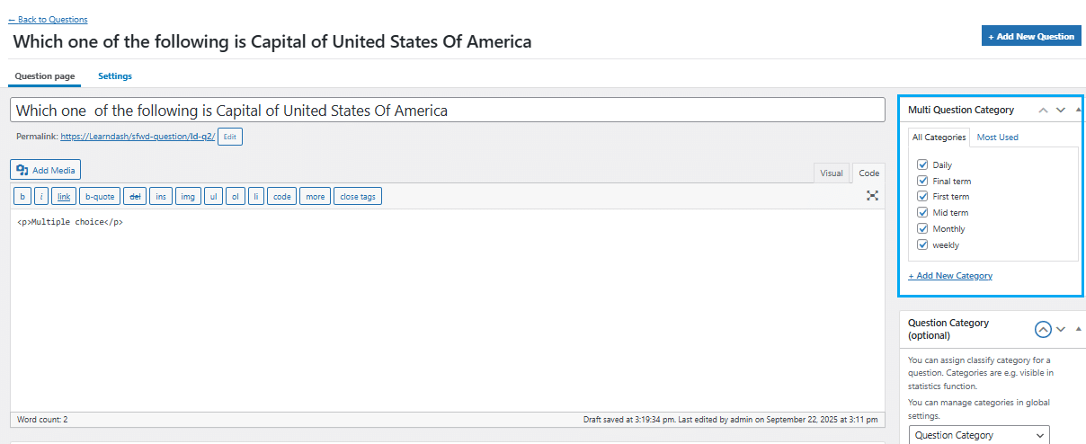The image size is (1086, 444).
Task: Uncheck the Mid term category checkbox
Action: (x=922, y=212)
